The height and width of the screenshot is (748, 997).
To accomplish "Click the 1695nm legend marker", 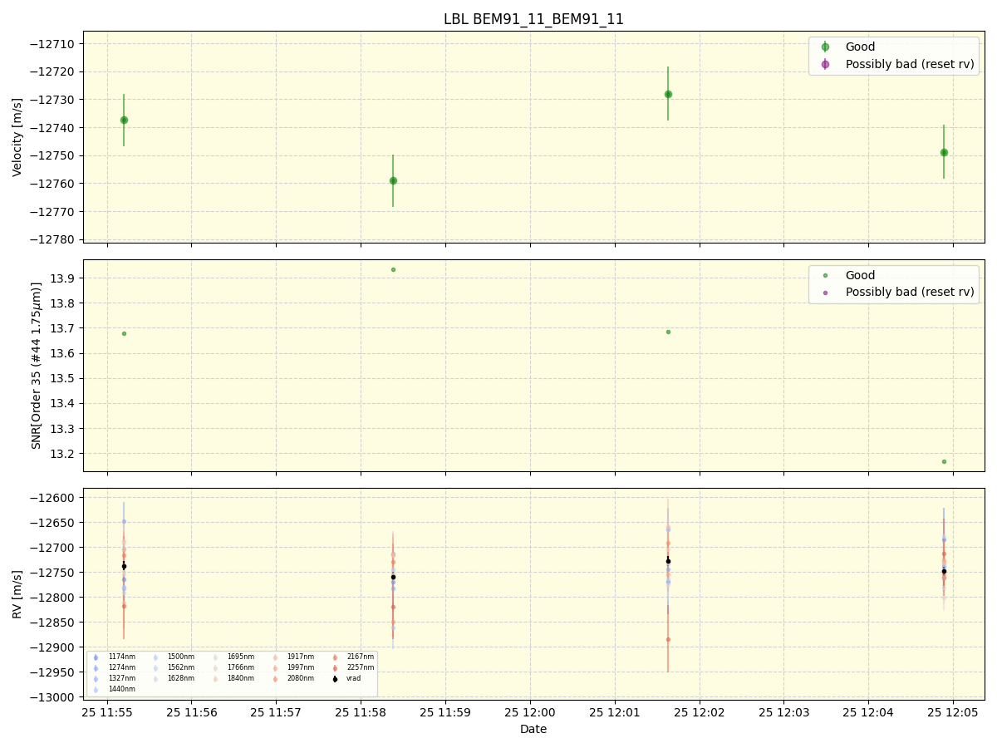I will (x=215, y=657).
